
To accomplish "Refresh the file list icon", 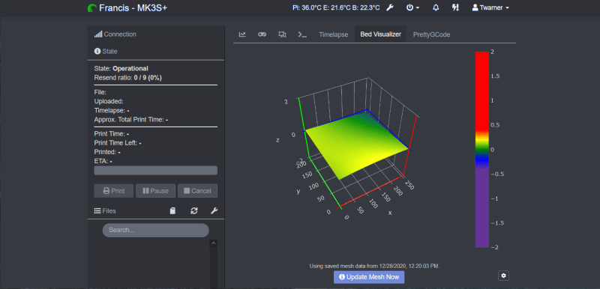I will point(194,210).
